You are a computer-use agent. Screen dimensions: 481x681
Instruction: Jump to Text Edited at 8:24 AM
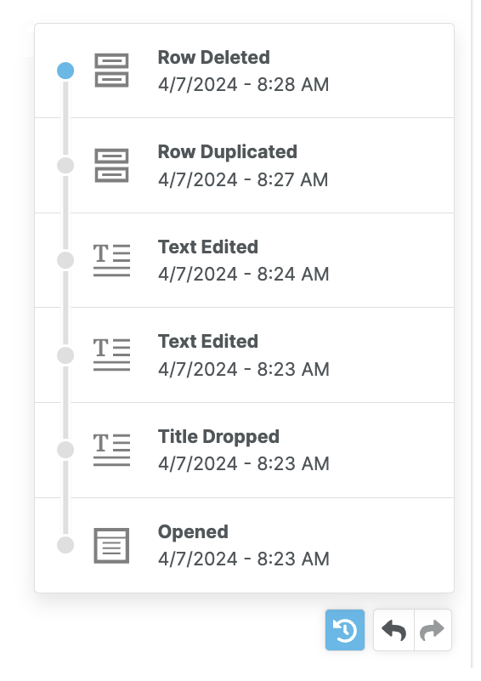(x=245, y=260)
